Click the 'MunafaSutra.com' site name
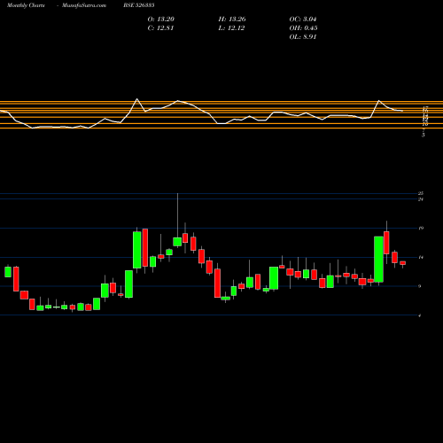The width and height of the screenshot is (443, 443). [84, 5]
